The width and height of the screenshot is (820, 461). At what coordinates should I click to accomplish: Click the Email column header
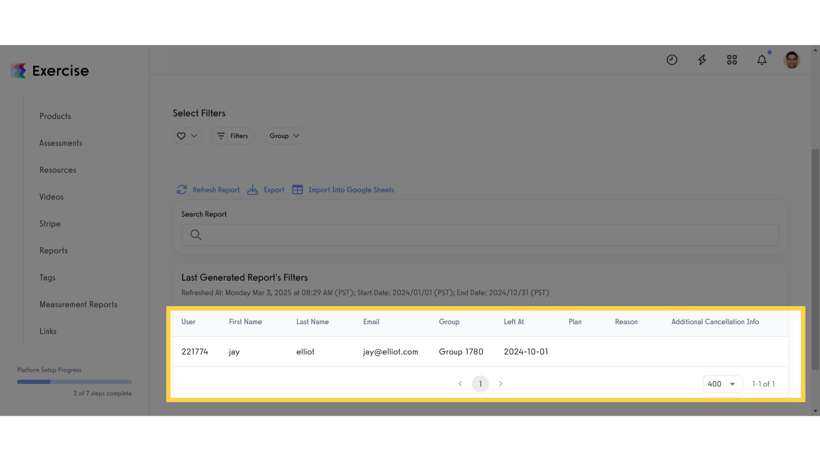[371, 322]
